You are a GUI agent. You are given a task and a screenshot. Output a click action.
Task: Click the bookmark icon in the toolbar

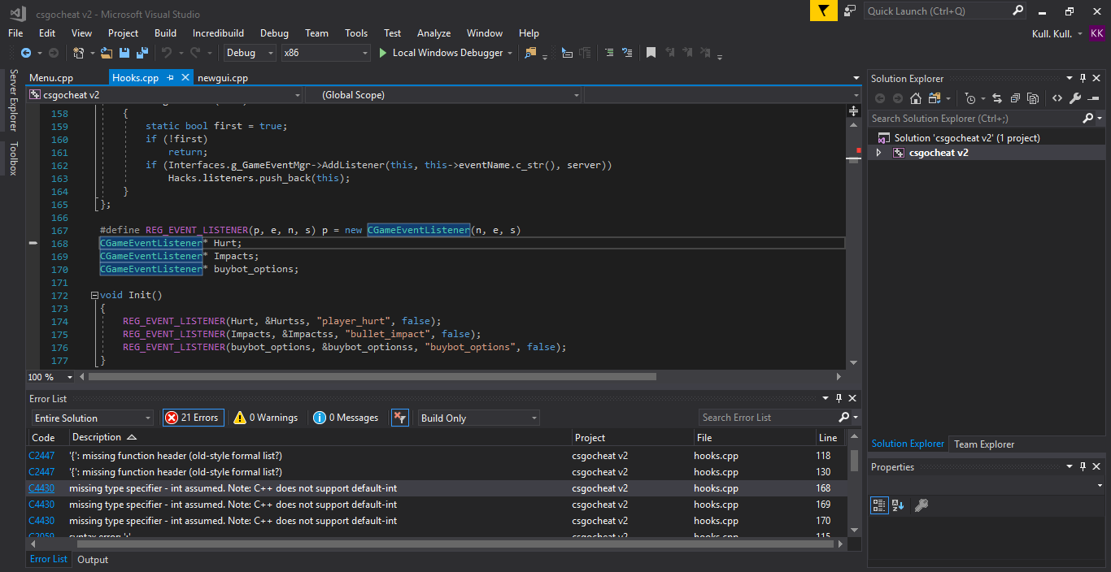click(x=651, y=53)
